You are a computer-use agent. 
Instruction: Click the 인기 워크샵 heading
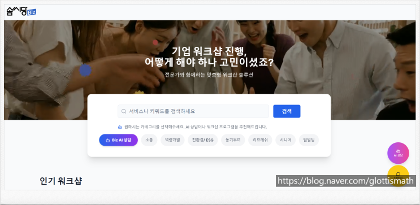61,181
